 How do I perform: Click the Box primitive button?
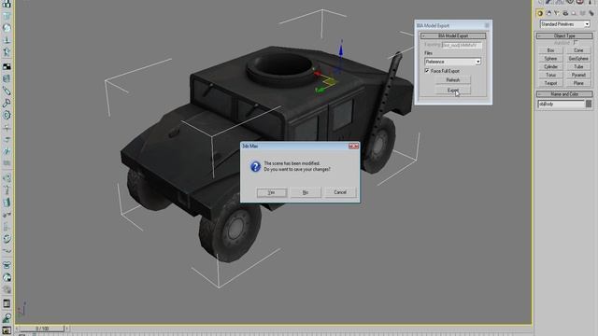550,50
